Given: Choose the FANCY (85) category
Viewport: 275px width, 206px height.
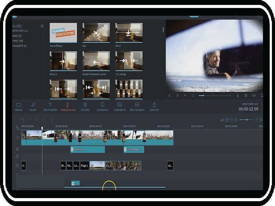Looking at the screenshot, I should click(18, 41).
